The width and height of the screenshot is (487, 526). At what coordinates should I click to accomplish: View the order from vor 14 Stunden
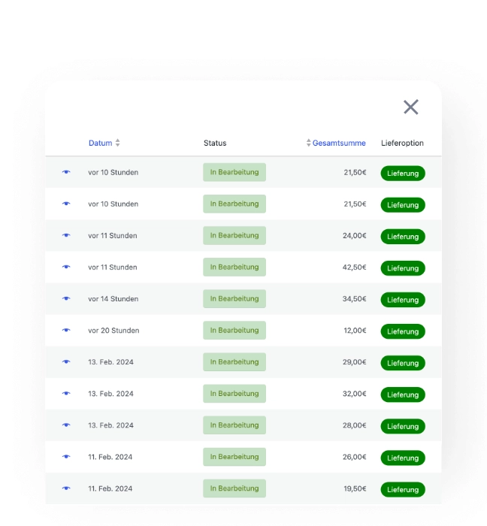[x=66, y=298]
